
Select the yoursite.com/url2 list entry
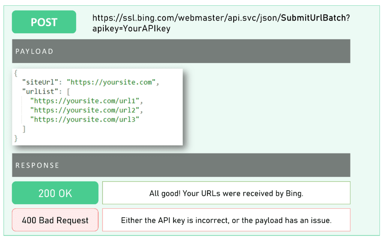click(87, 110)
